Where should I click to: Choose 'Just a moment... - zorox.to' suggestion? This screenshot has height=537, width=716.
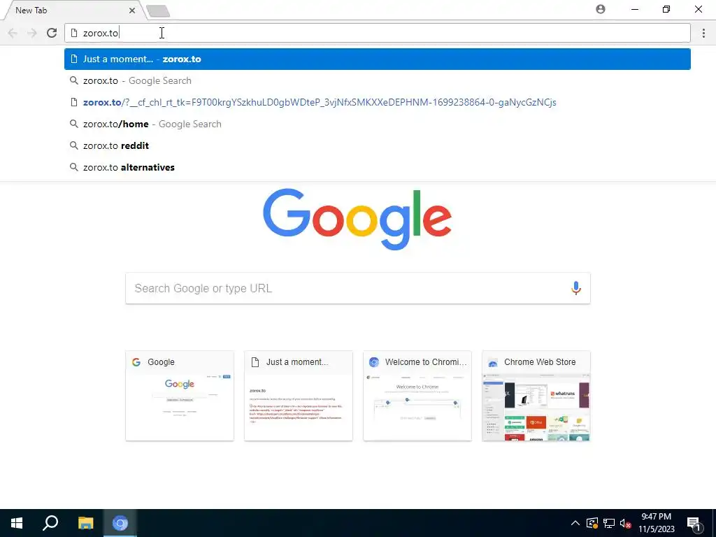[377, 59]
